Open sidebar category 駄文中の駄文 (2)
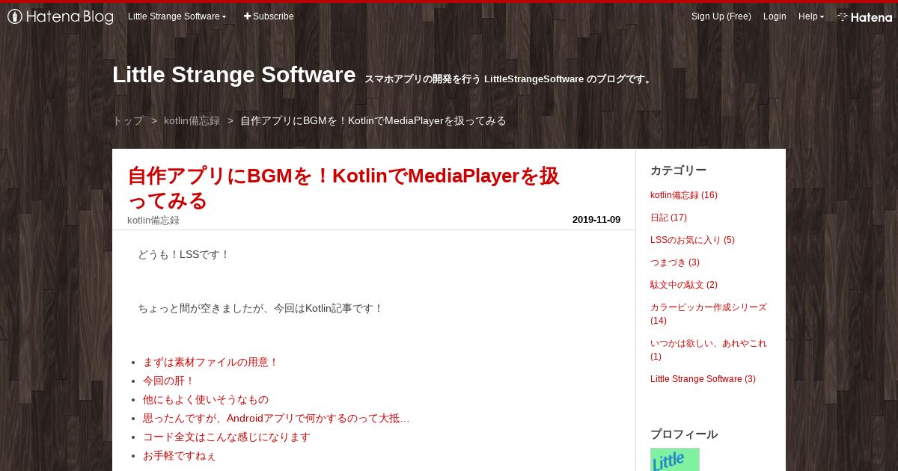Screen dimensions: 898x471 tap(684, 285)
